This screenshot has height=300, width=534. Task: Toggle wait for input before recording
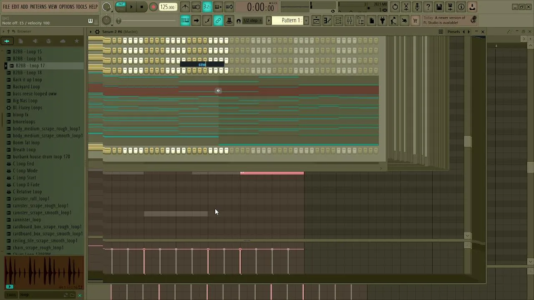coord(196,7)
